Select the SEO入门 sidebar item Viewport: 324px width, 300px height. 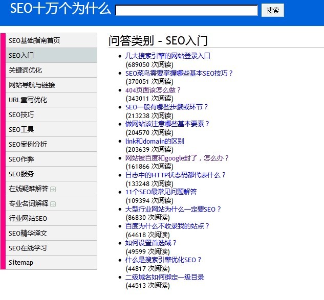point(51,55)
